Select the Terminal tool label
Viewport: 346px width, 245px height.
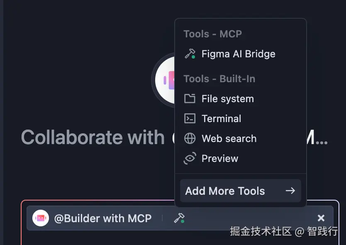(221, 119)
